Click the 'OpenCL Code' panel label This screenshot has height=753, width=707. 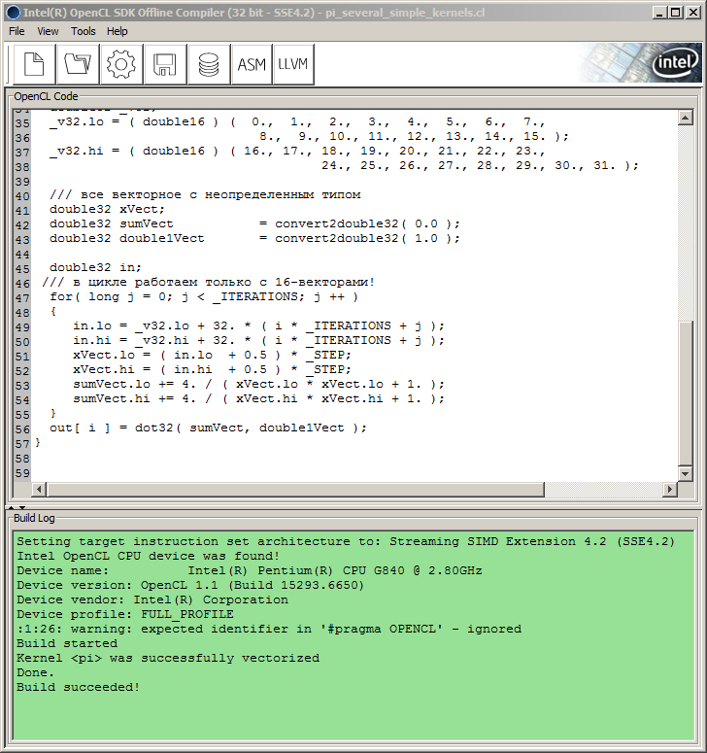tap(46, 96)
